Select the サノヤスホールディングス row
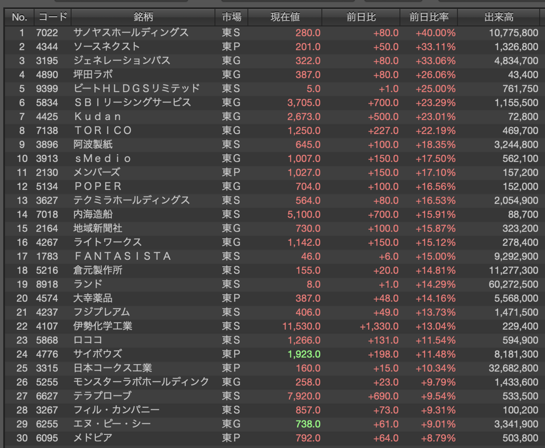The width and height of the screenshot is (545, 448). coord(272,33)
